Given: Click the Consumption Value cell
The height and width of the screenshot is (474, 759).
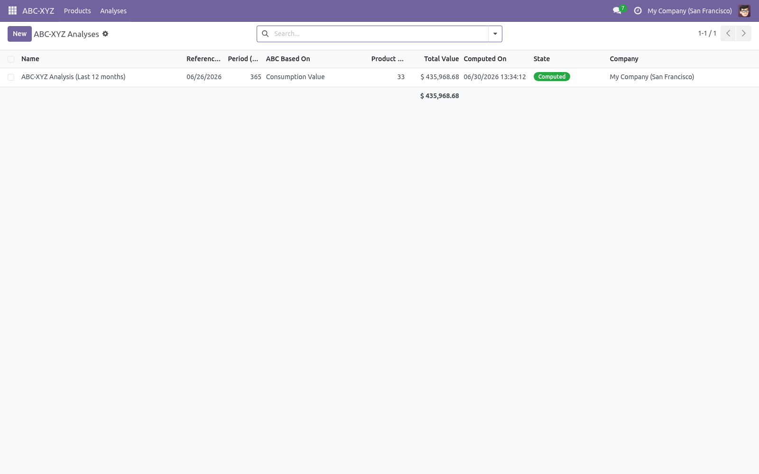Looking at the screenshot, I should [x=295, y=77].
